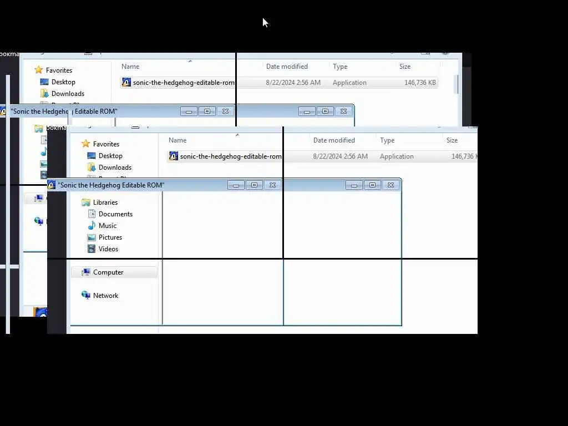
Task: Click the Downloads folder icon in the front Explorer window
Action: tap(92, 168)
